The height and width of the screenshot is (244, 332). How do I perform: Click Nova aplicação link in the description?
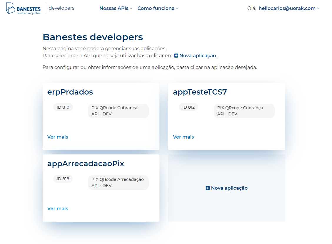[x=198, y=56]
